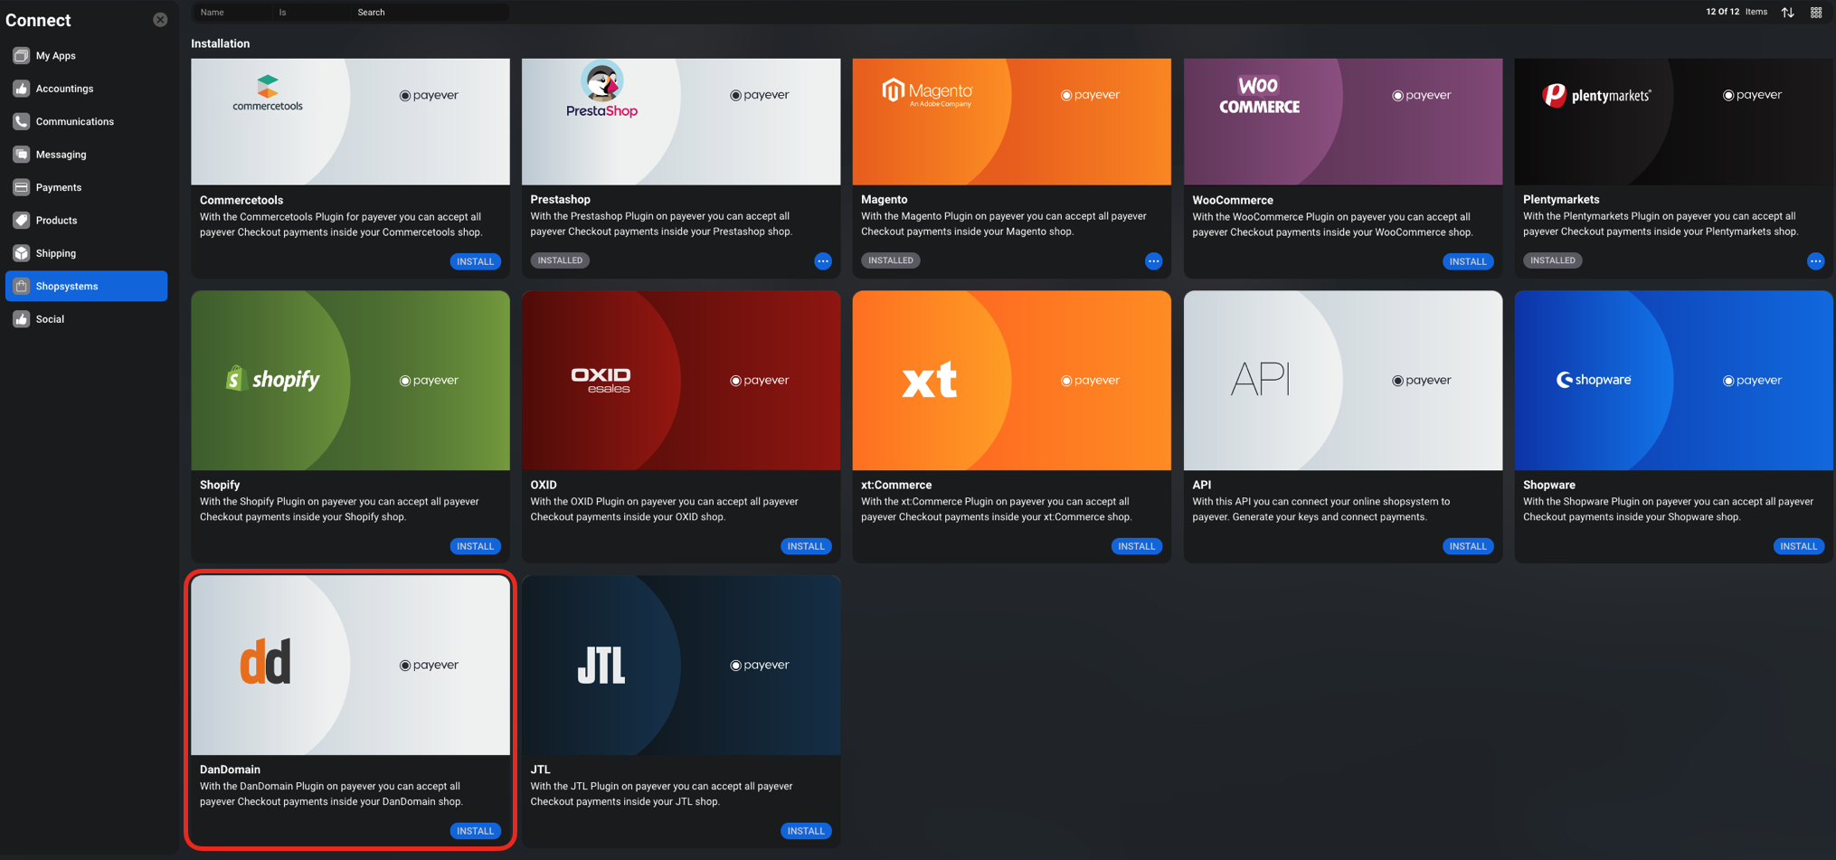The width and height of the screenshot is (1836, 860).
Task: Click the xt:Commerce card title
Action: [x=895, y=485]
